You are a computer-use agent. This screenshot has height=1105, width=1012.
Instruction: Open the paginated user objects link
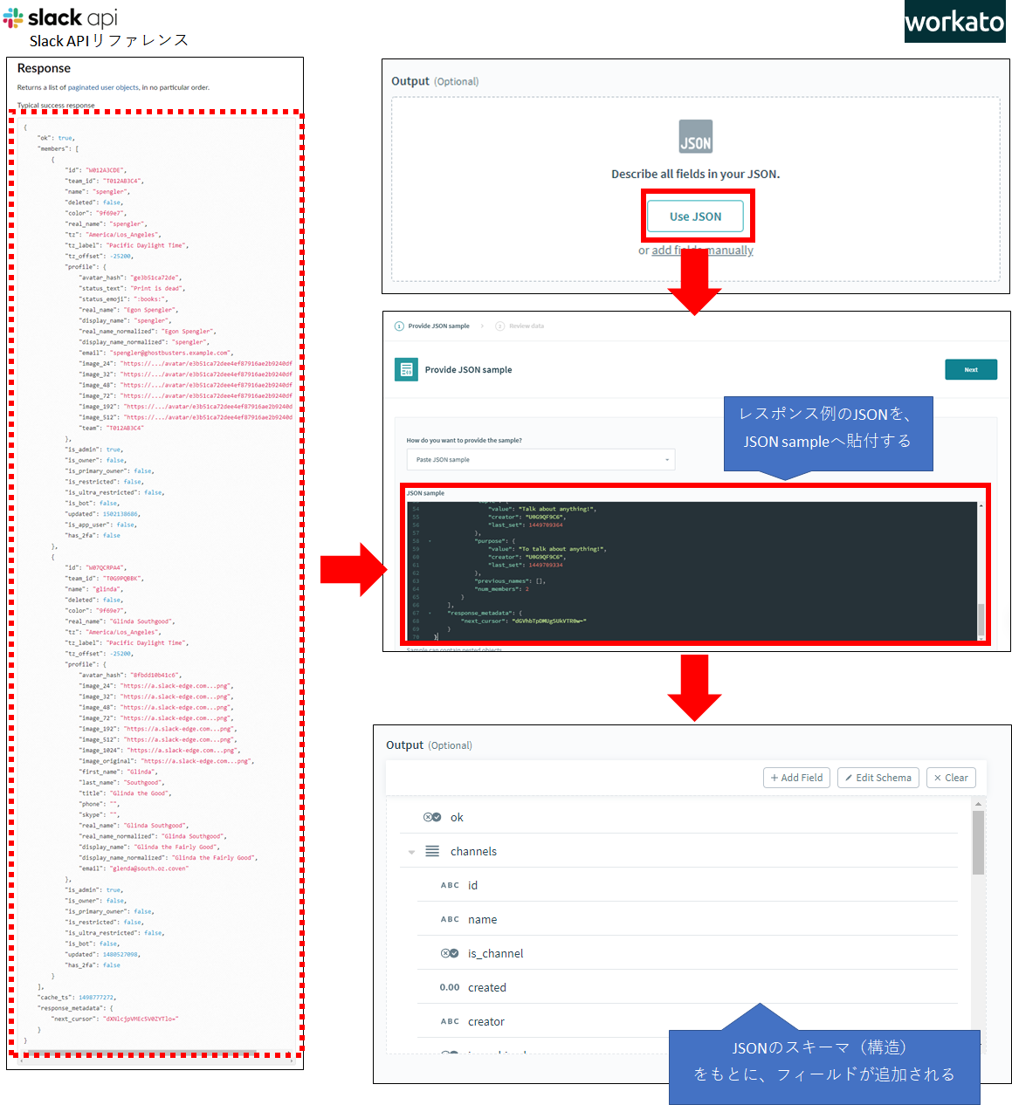point(103,87)
